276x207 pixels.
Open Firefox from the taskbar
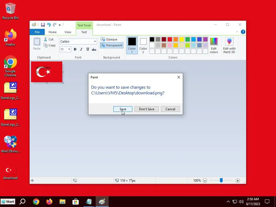49,202
